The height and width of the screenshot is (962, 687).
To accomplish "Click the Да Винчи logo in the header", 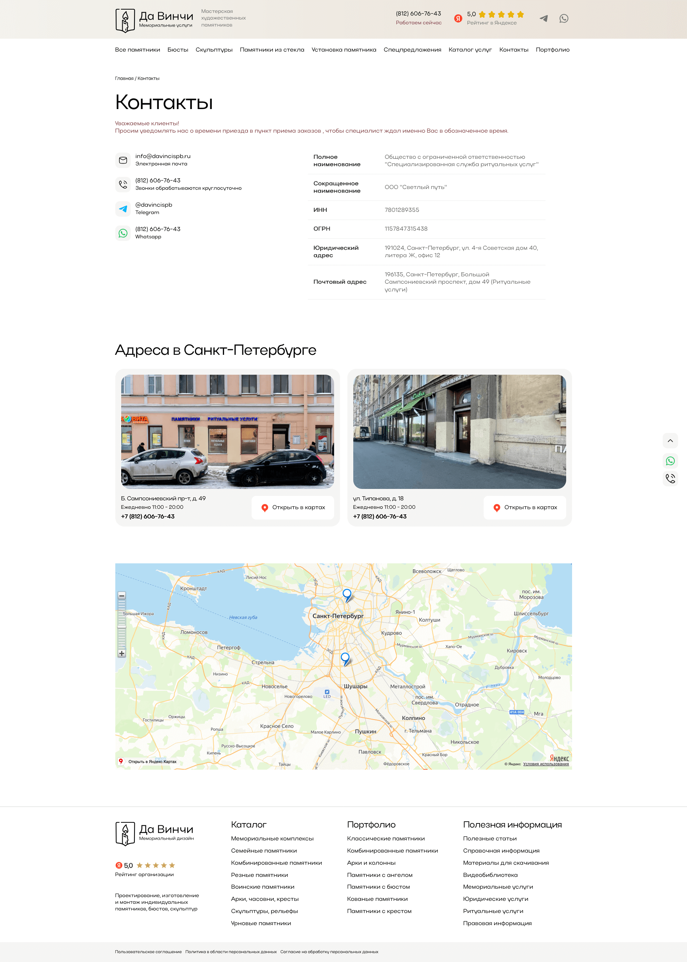I will coord(154,20).
